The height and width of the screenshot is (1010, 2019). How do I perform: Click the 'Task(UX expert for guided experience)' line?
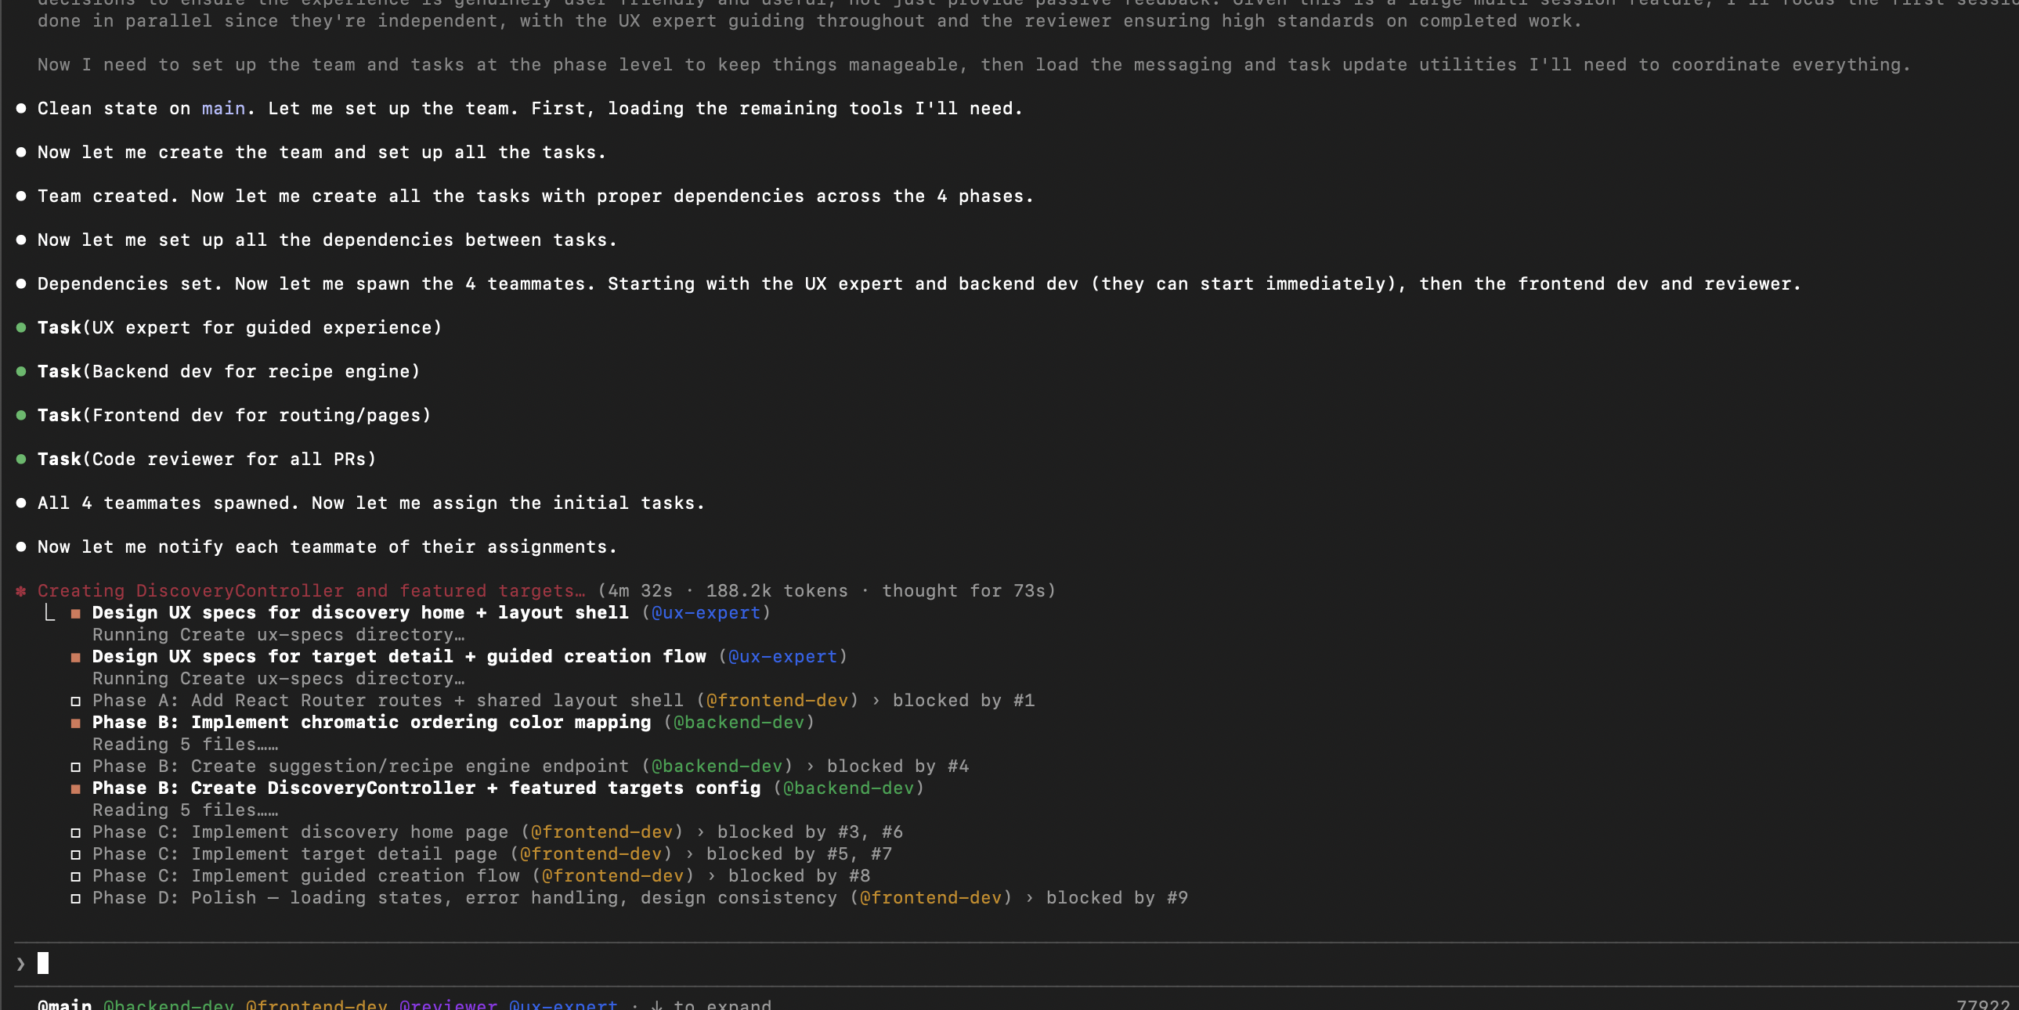click(x=240, y=327)
